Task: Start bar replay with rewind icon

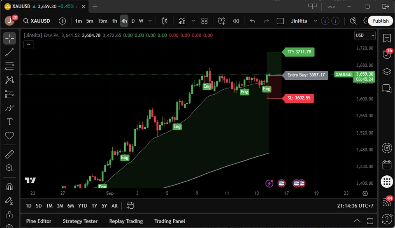Action: (236, 21)
